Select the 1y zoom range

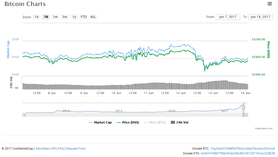74,17
